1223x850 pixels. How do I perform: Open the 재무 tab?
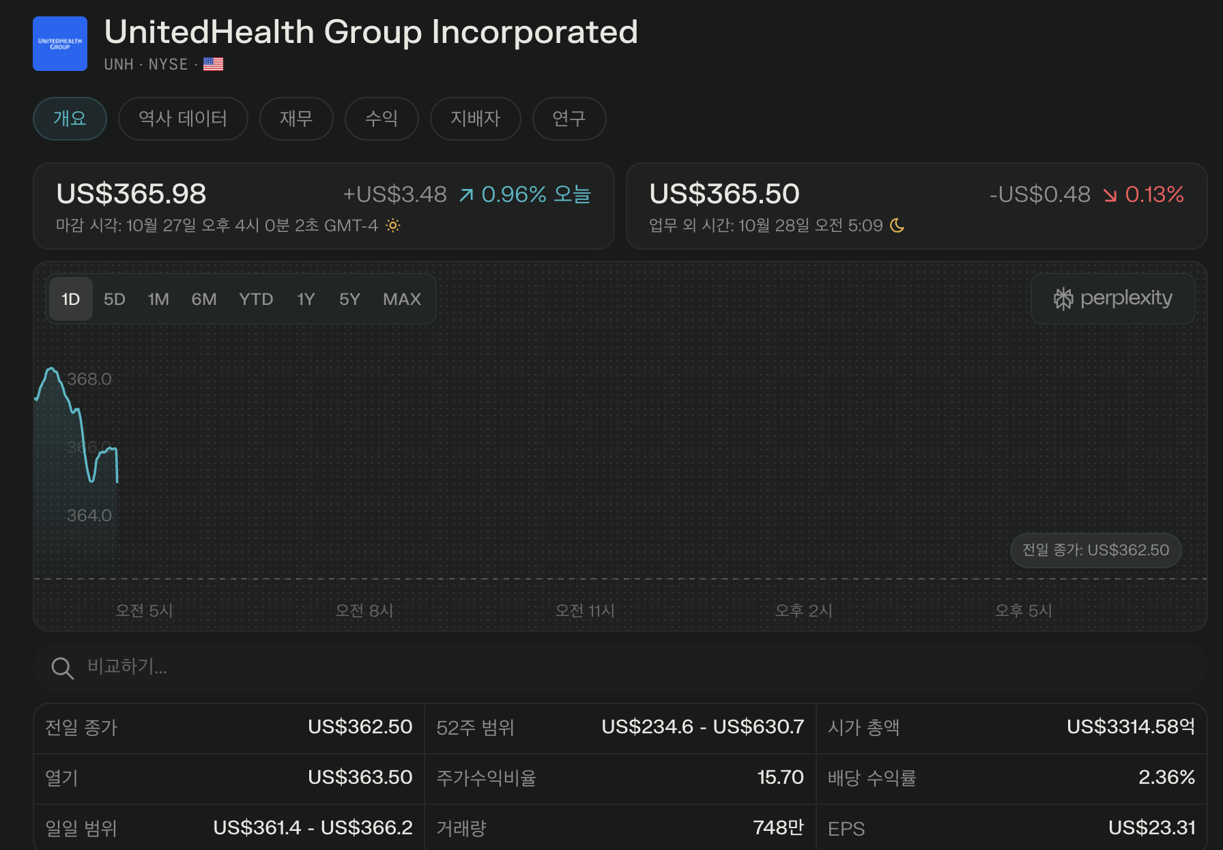coord(296,119)
